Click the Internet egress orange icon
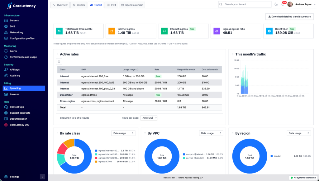319x181 pixels. [x=112, y=31]
